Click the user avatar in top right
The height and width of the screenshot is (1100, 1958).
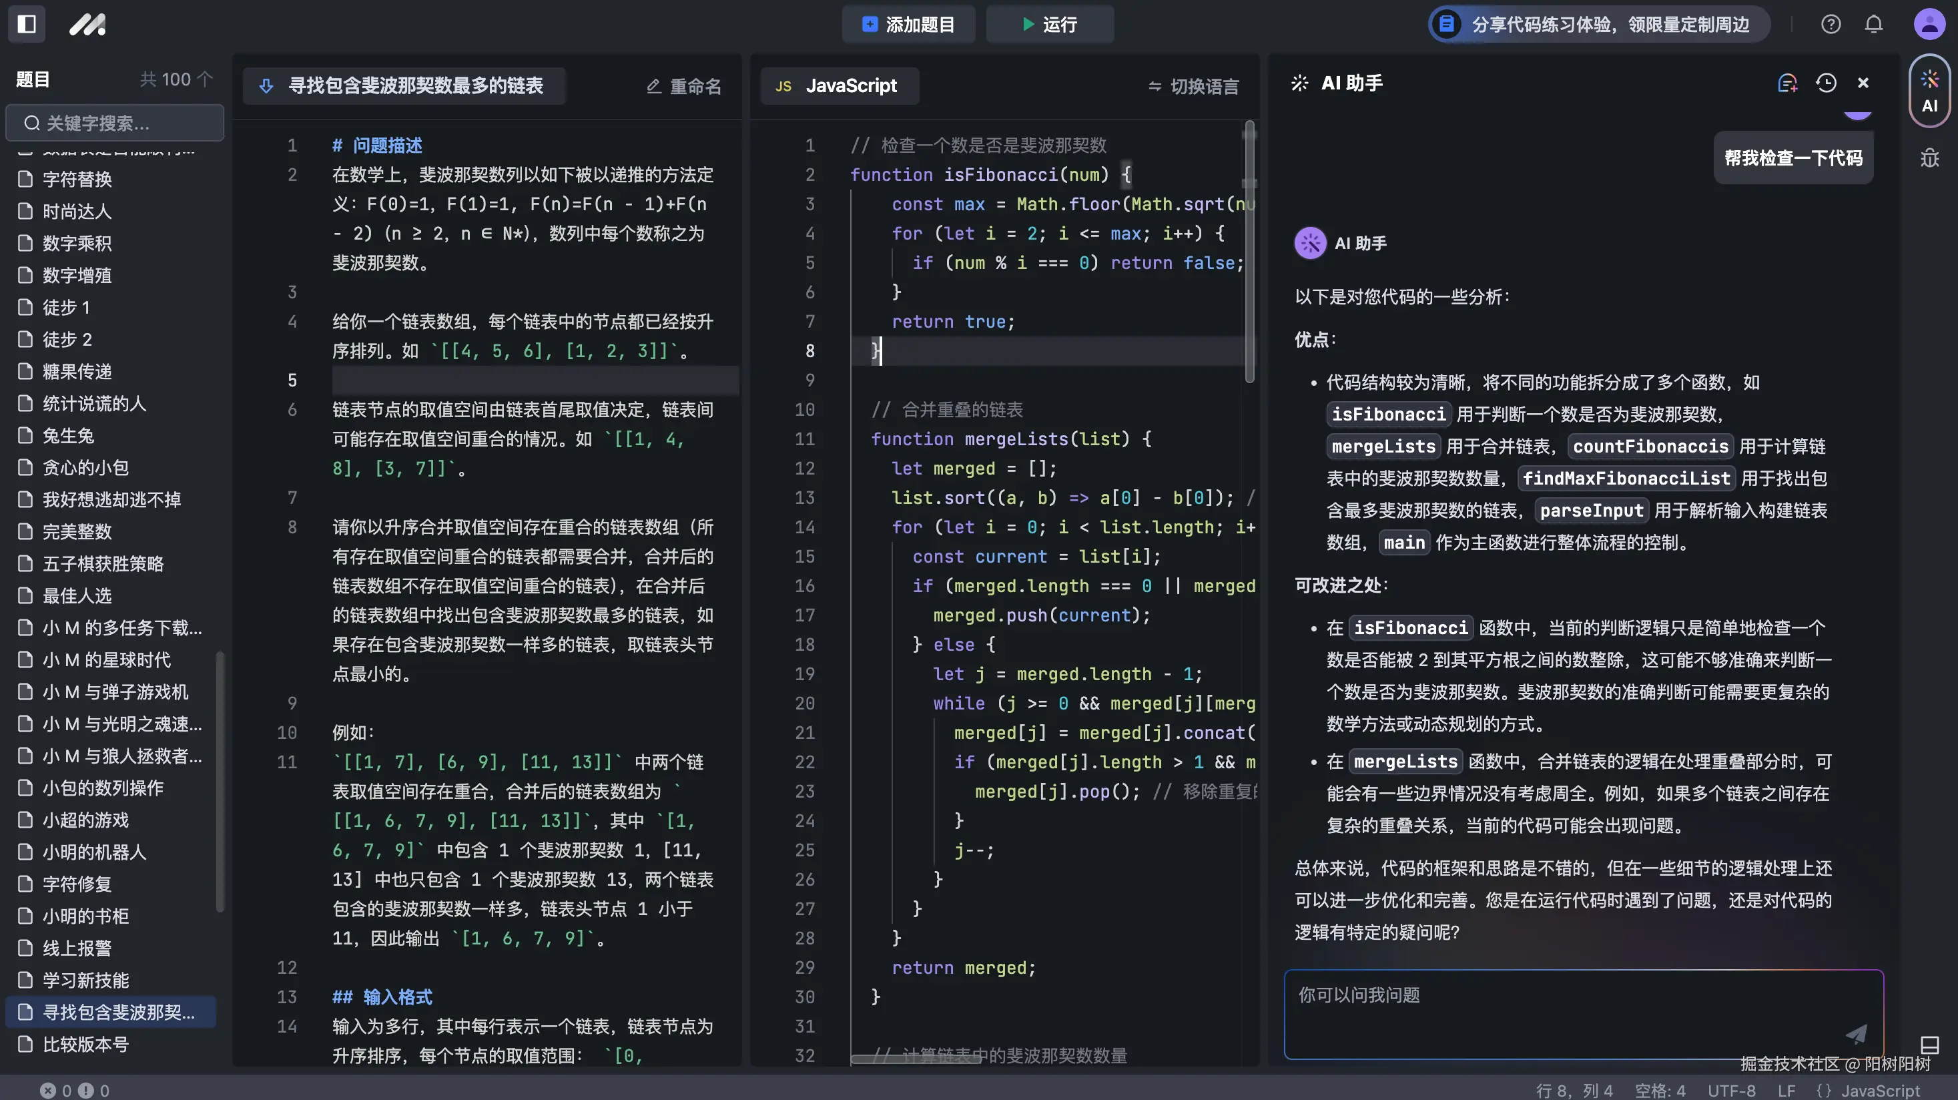[x=1929, y=23]
